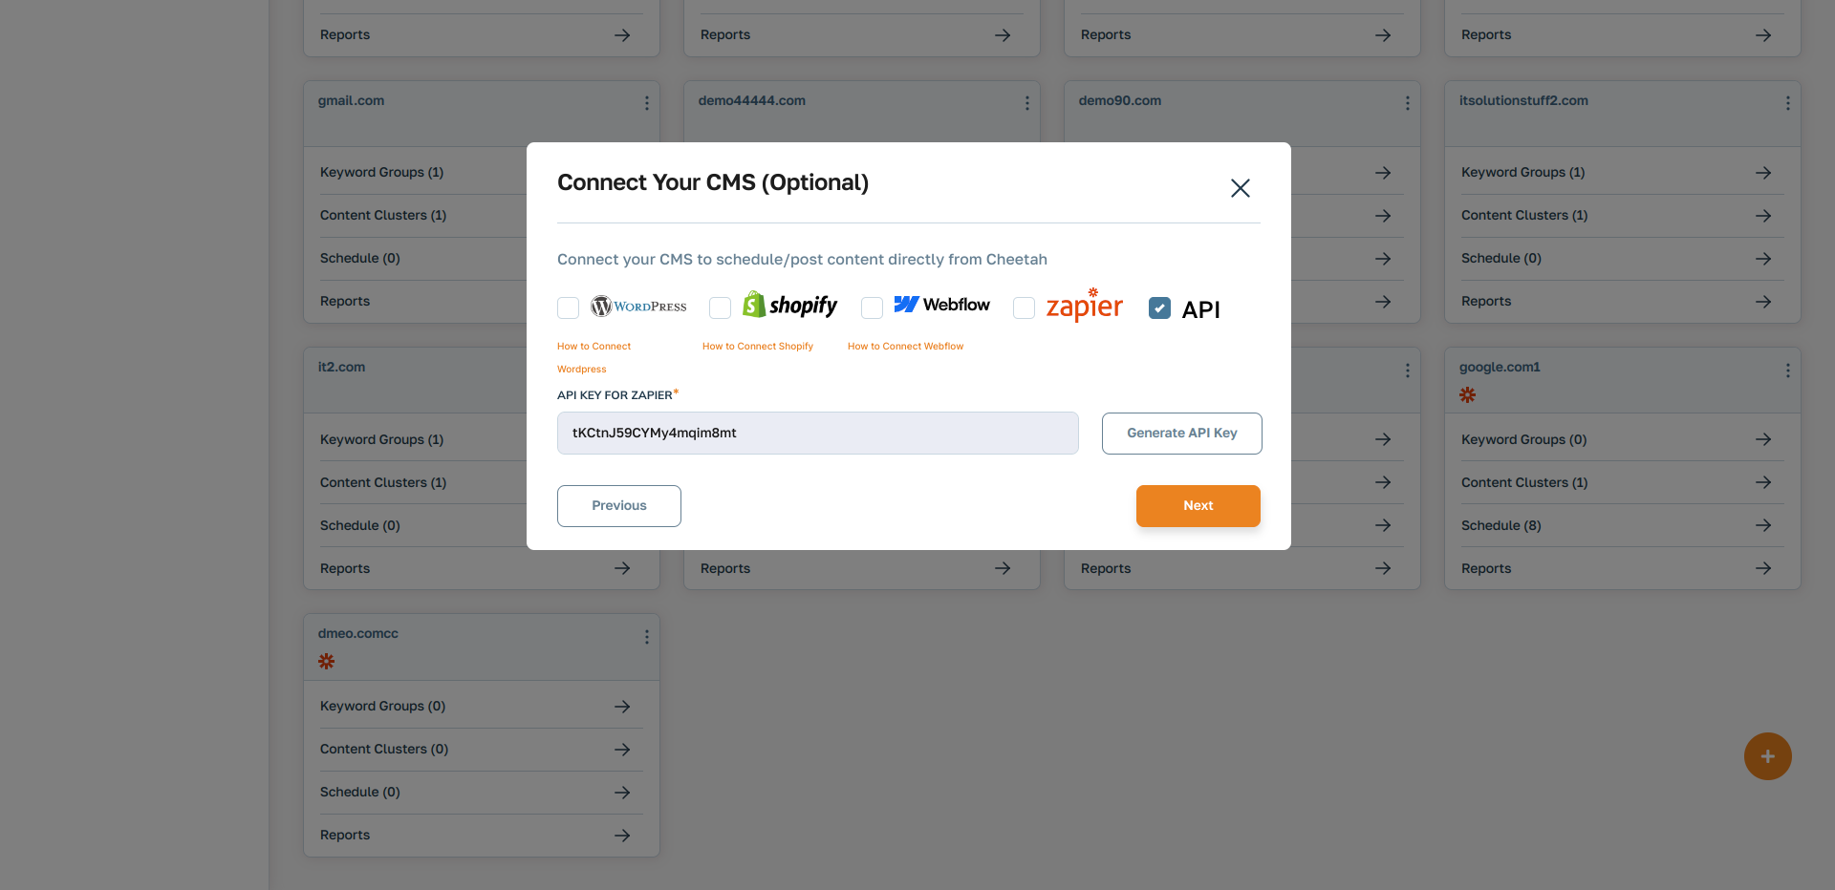Screen dimensions: 1835x890
Task: Click the Shopify logo
Action: pyautogui.click(x=789, y=305)
